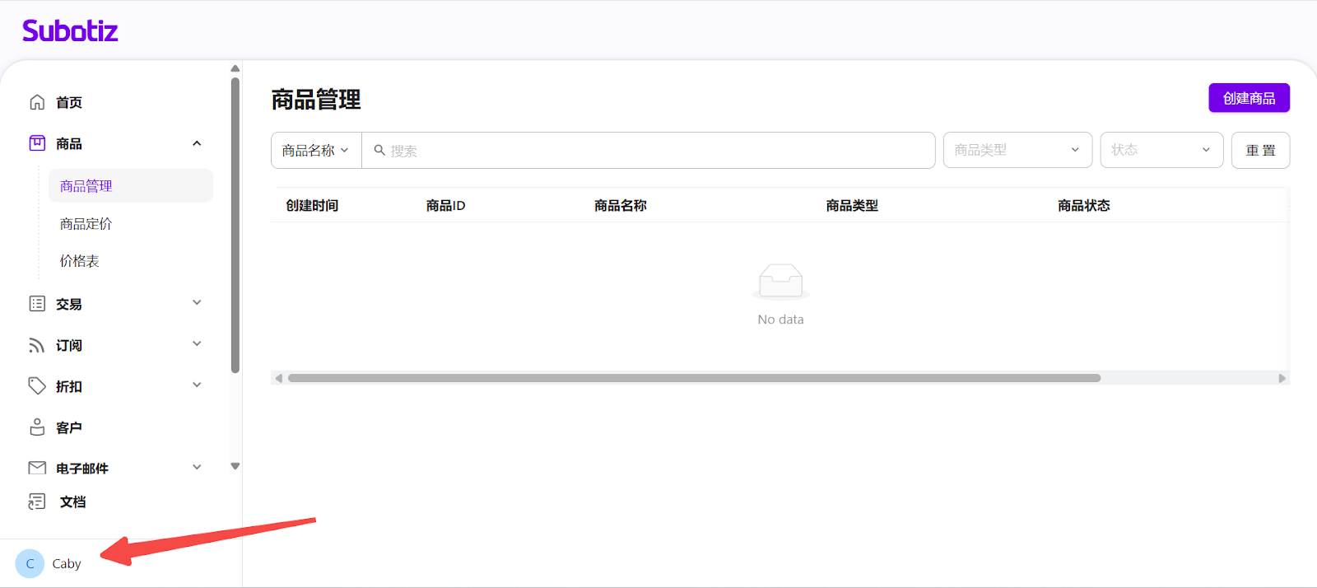Expand the 交易 submenu chevron

(x=197, y=303)
